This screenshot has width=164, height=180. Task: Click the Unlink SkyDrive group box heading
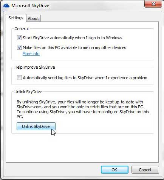(28, 92)
